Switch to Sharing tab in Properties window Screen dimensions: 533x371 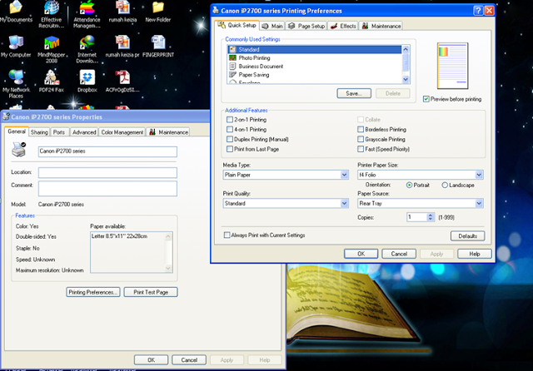pos(39,132)
